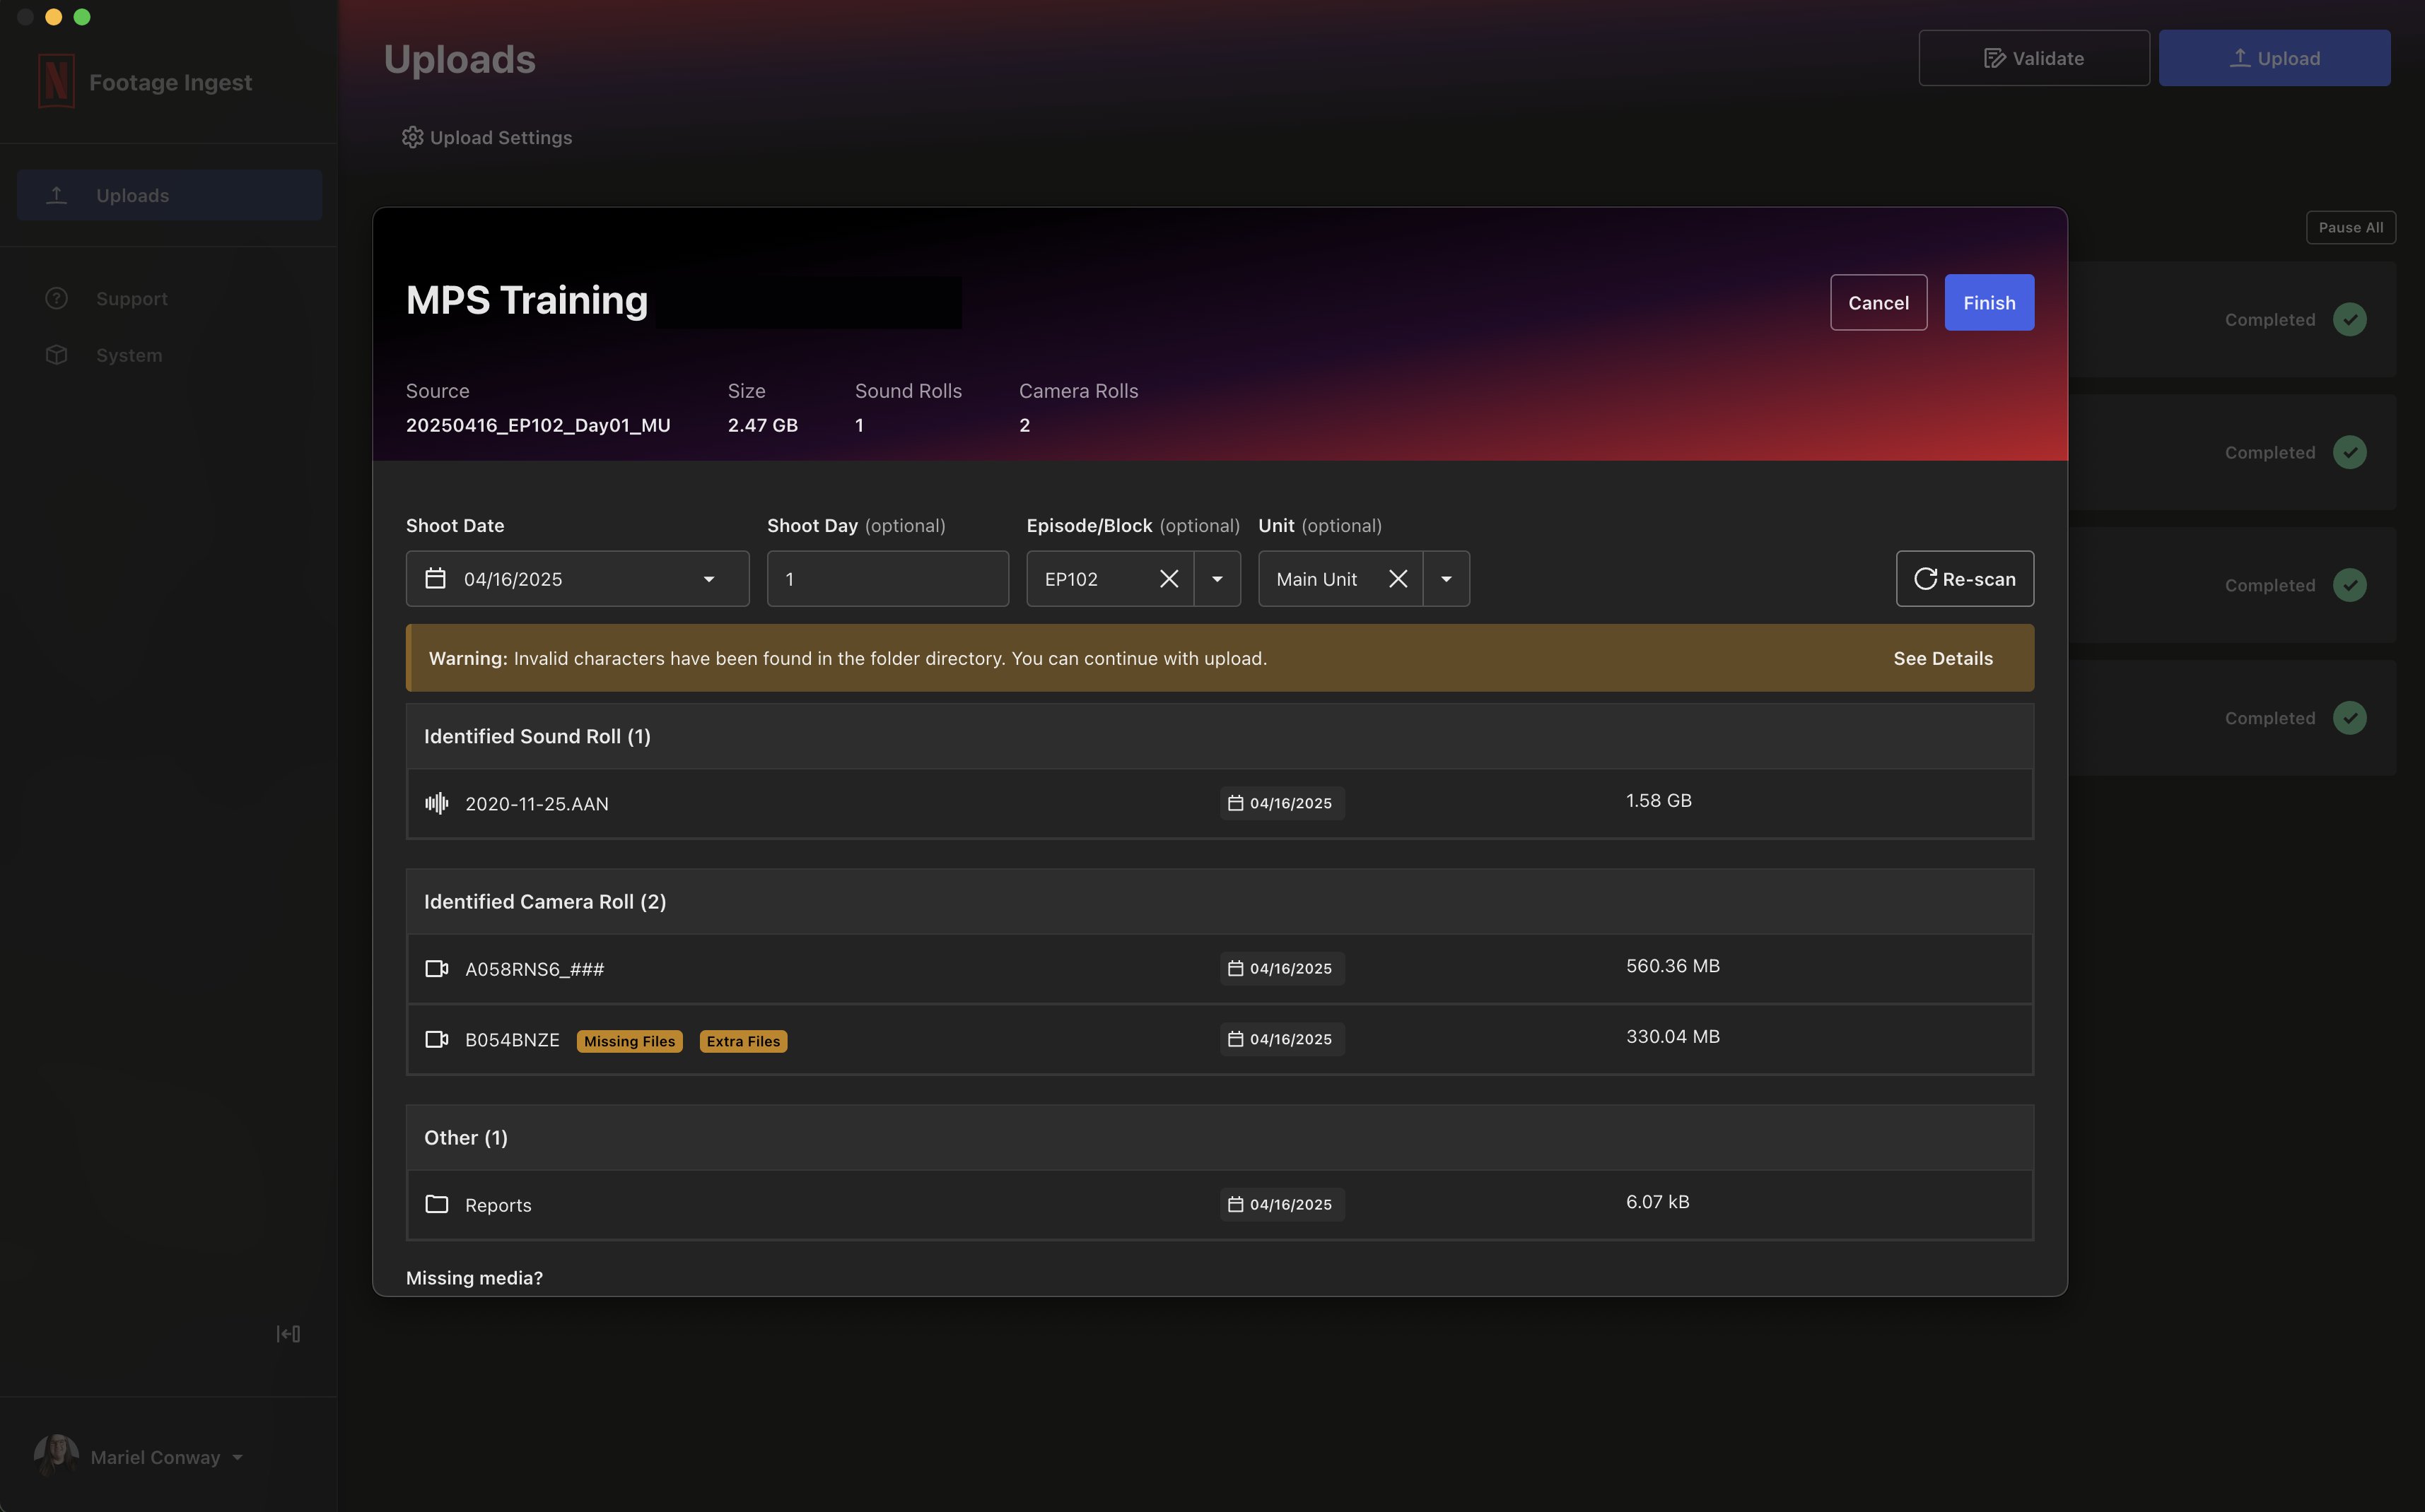Click the MPS Training title
Image resolution: width=2425 pixels, height=1512 pixels.
tap(527, 300)
